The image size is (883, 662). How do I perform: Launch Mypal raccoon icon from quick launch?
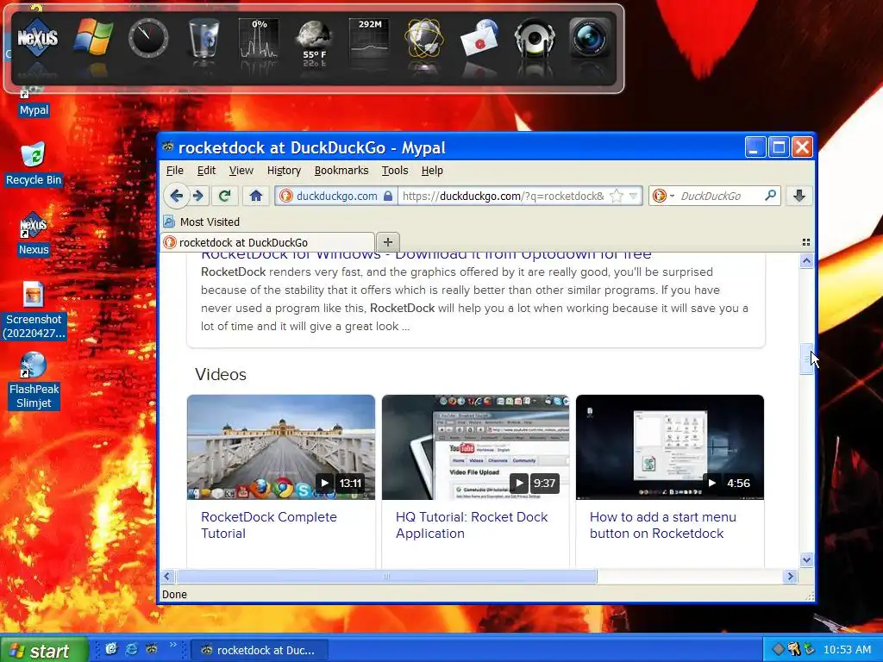(152, 649)
